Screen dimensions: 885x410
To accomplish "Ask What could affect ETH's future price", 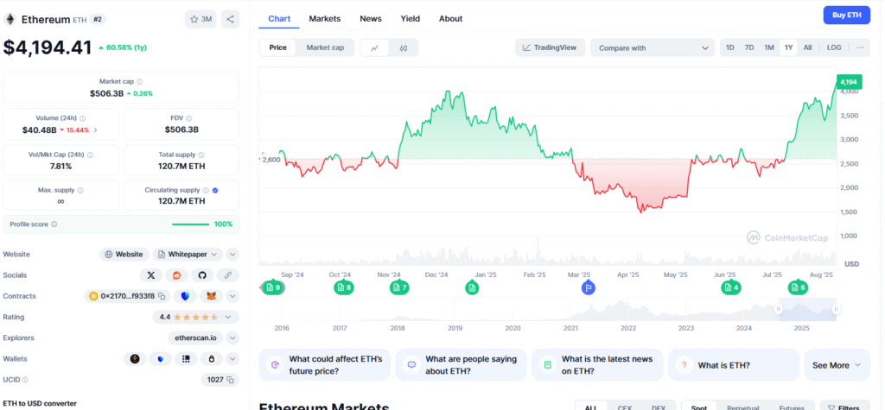I will coord(325,365).
